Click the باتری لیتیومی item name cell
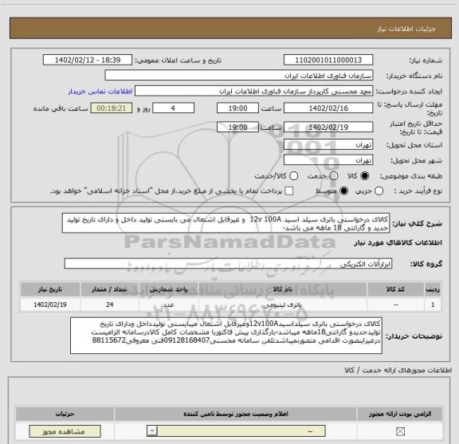 pyautogui.click(x=283, y=305)
